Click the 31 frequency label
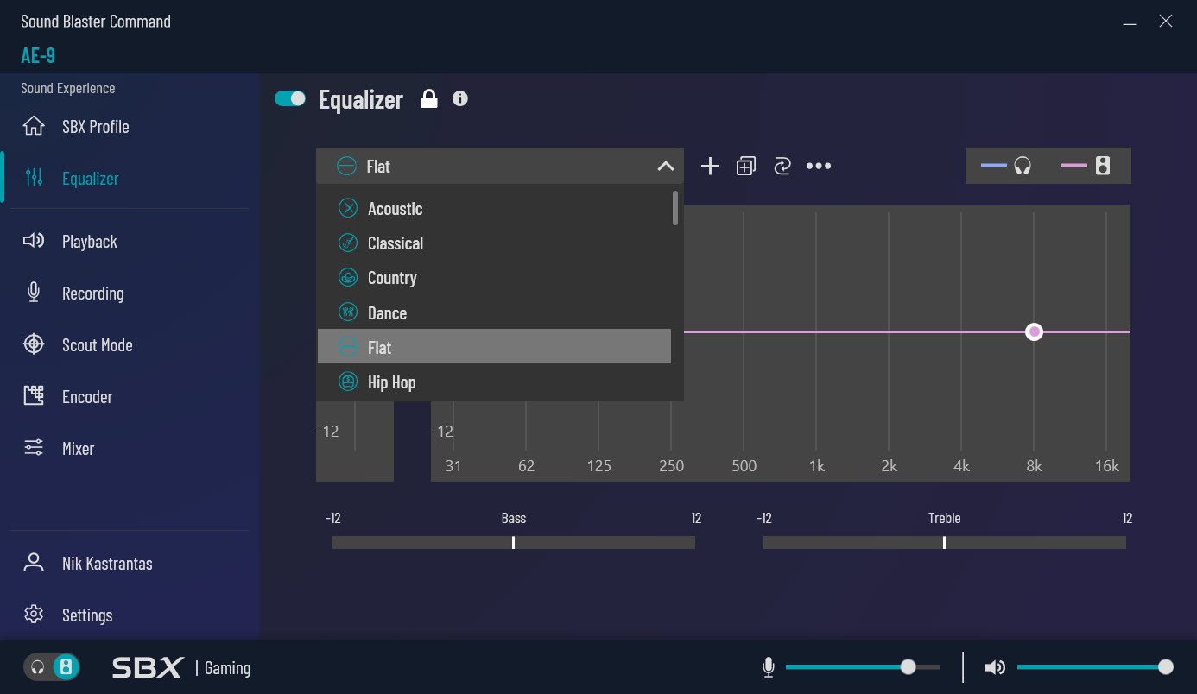 tap(453, 465)
